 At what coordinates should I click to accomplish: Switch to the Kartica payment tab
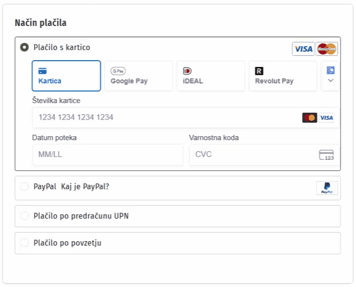[x=66, y=76]
